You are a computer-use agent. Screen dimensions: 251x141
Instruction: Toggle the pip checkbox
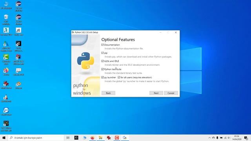[x=102, y=53]
